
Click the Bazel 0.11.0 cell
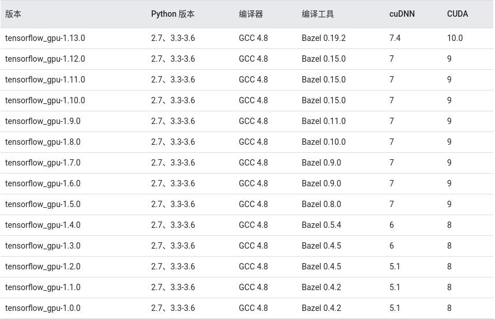(x=324, y=121)
